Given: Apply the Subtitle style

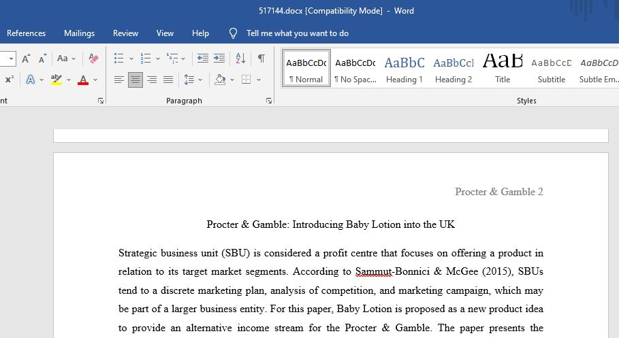Looking at the screenshot, I should pyautogui.click(x=552, y=68).
